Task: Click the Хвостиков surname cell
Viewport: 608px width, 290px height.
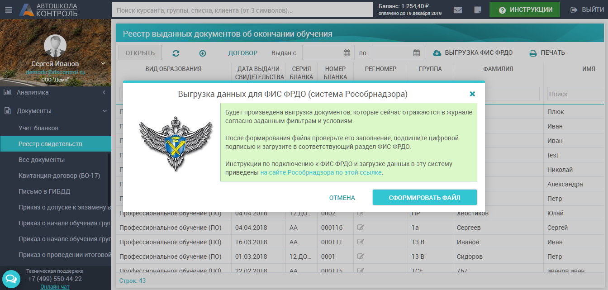Action: (472, 213)
